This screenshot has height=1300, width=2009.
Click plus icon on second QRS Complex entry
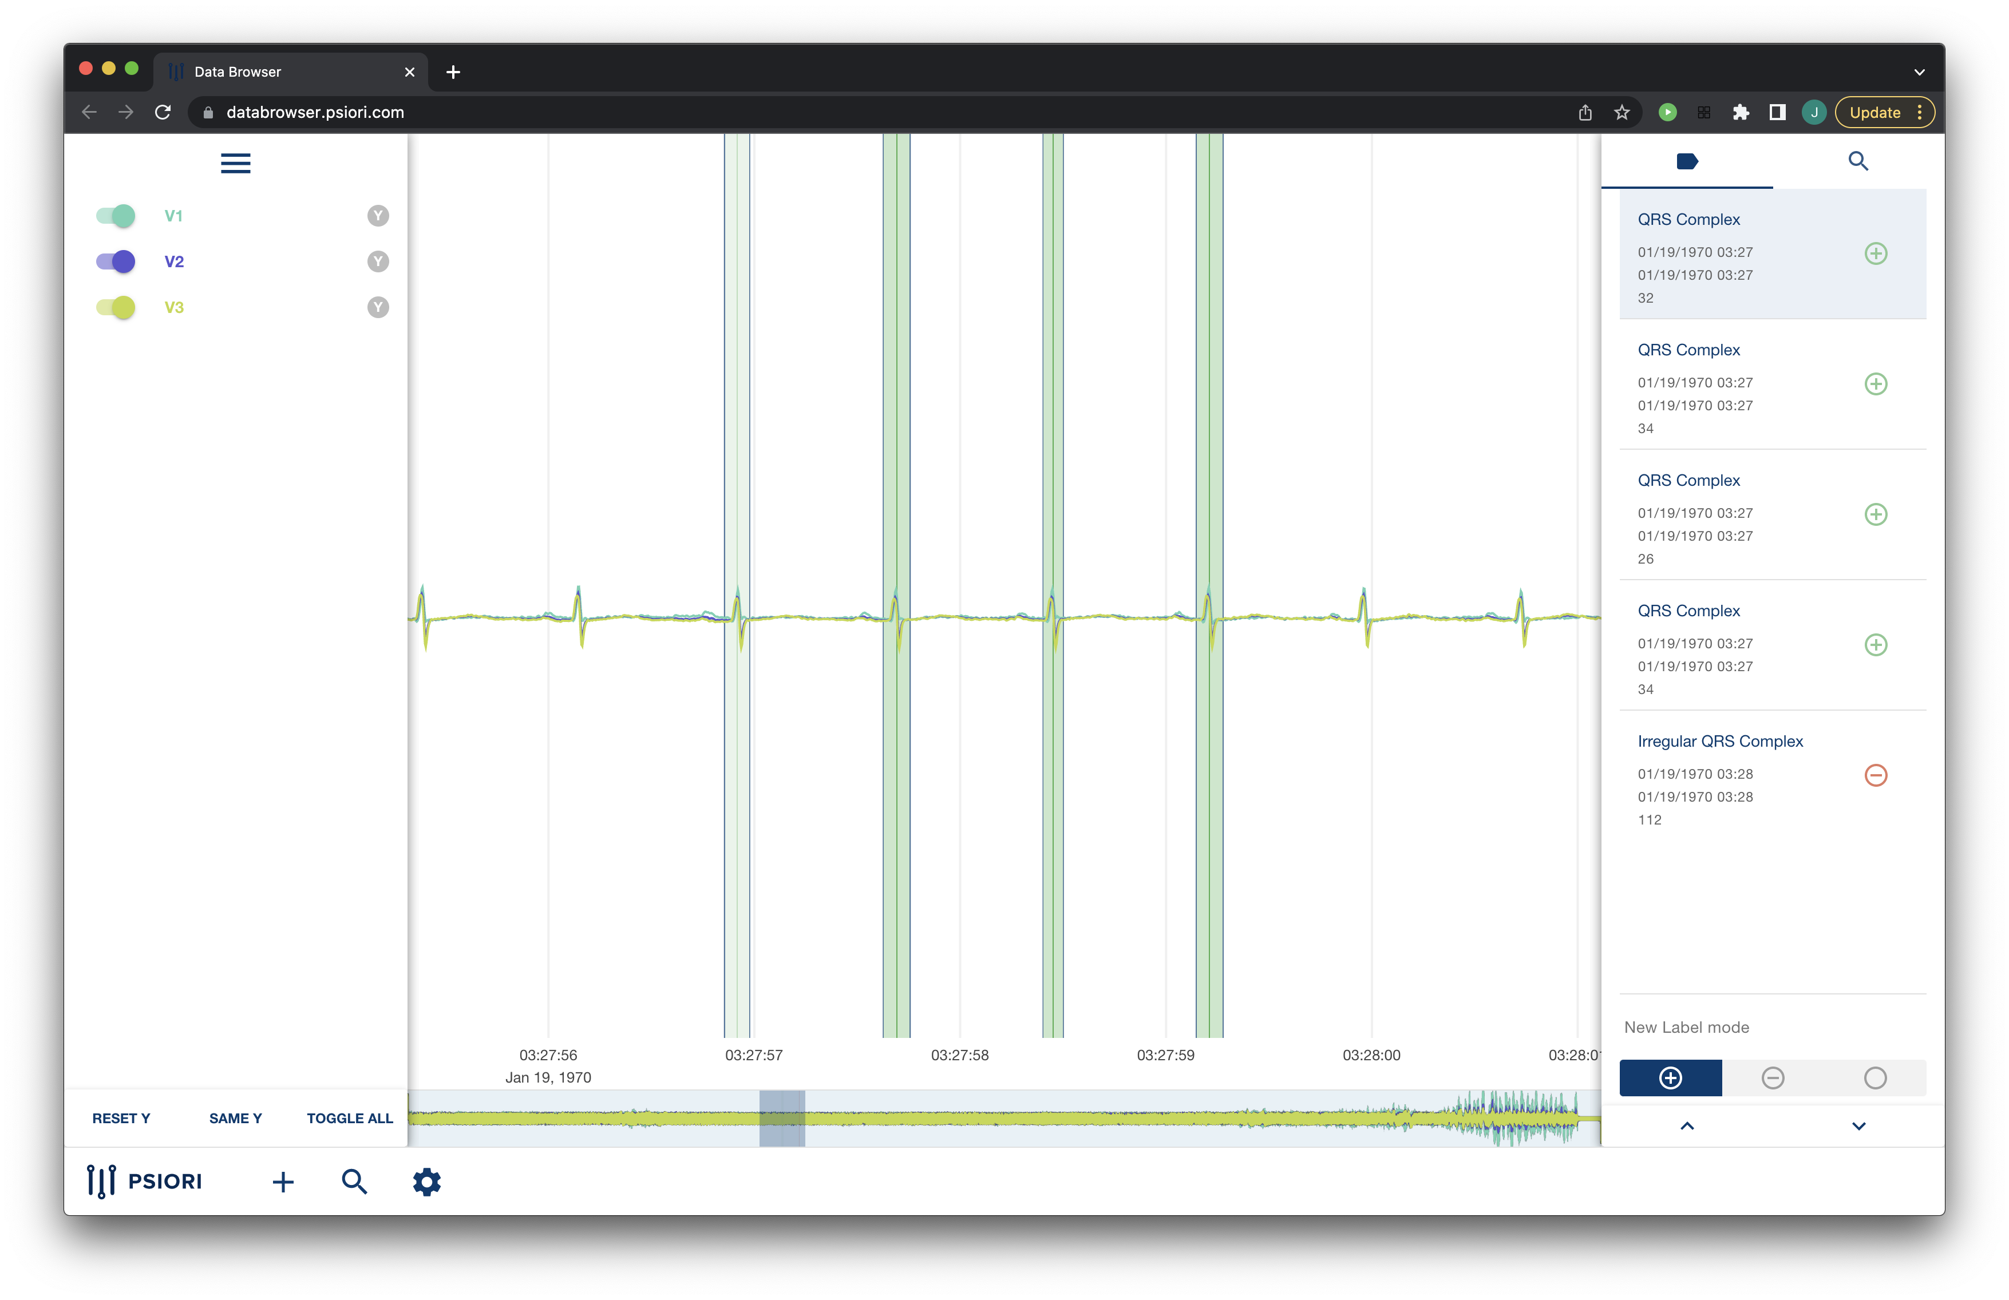click(1876, 384)
